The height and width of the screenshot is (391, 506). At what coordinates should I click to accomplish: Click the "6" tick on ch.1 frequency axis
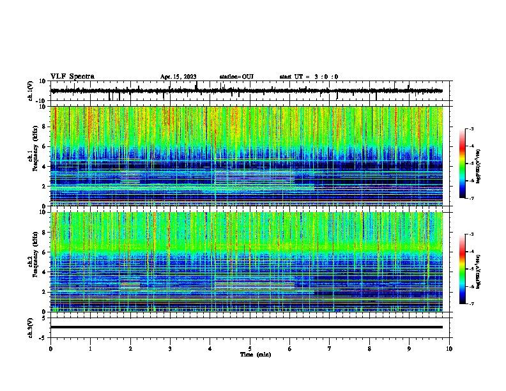point(45,146)
